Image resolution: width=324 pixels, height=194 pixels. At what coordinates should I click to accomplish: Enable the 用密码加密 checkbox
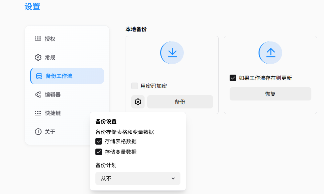(134, 86)
